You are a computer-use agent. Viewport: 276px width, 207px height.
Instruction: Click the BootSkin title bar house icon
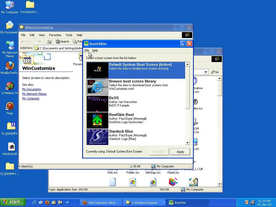pos(86,43)
